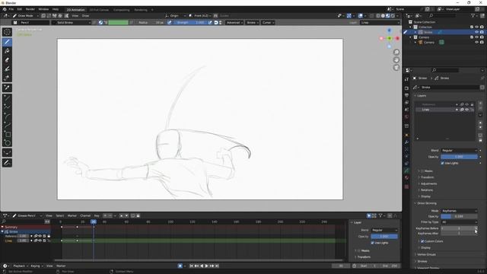Screen dimensions: 487x274
Task: Select the Draw pencil tool
Action: (7, 42)
